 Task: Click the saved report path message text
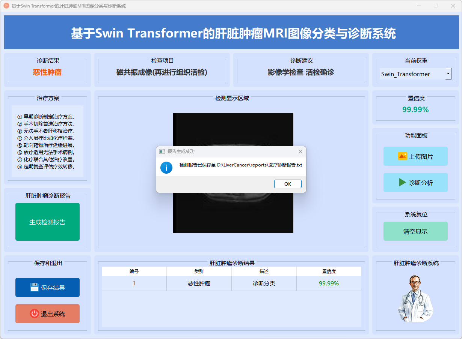pyautogui.click(x=241, y=165)
